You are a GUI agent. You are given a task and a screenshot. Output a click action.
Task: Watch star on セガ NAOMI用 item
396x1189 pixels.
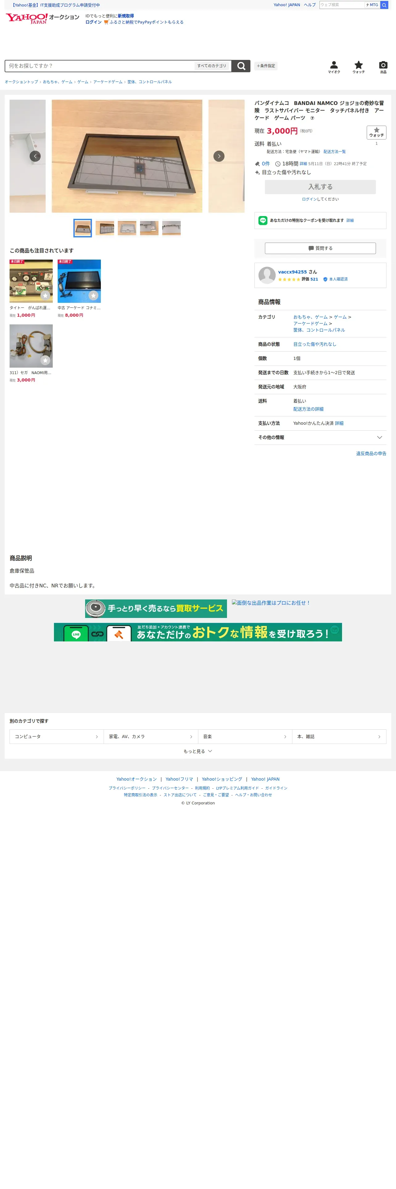45,361
